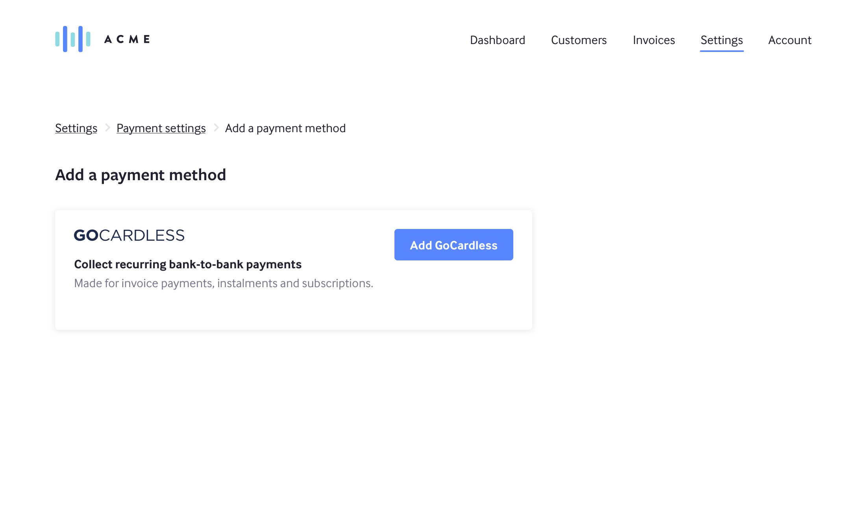Image resolution: width=866 pixels, height=513 pixels.
Task: Open the Account nav item
Action: [790, 40]
